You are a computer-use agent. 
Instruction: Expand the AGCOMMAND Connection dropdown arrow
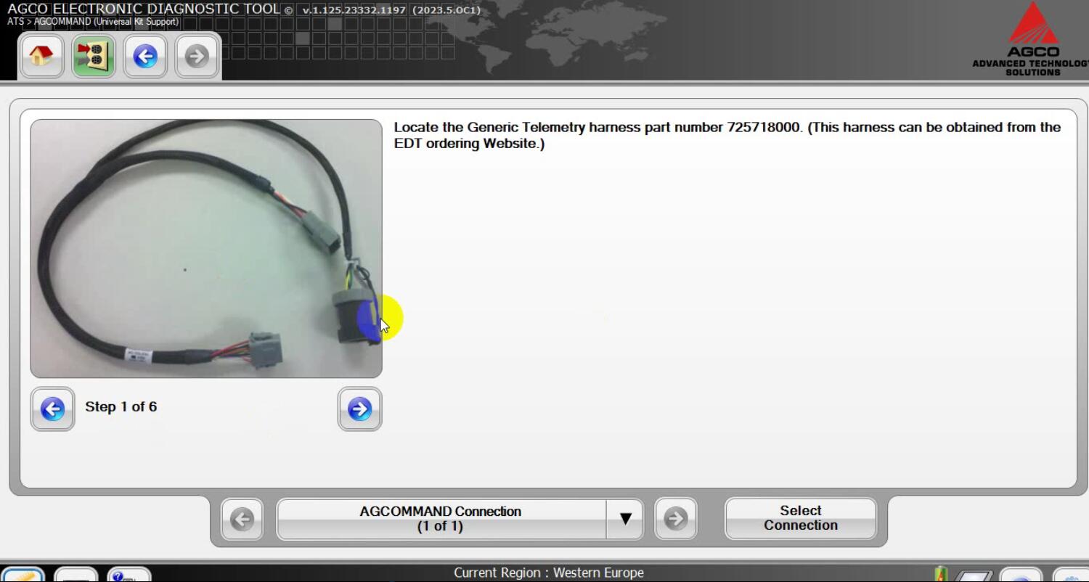pyautogui.click(x=625, y=519)
